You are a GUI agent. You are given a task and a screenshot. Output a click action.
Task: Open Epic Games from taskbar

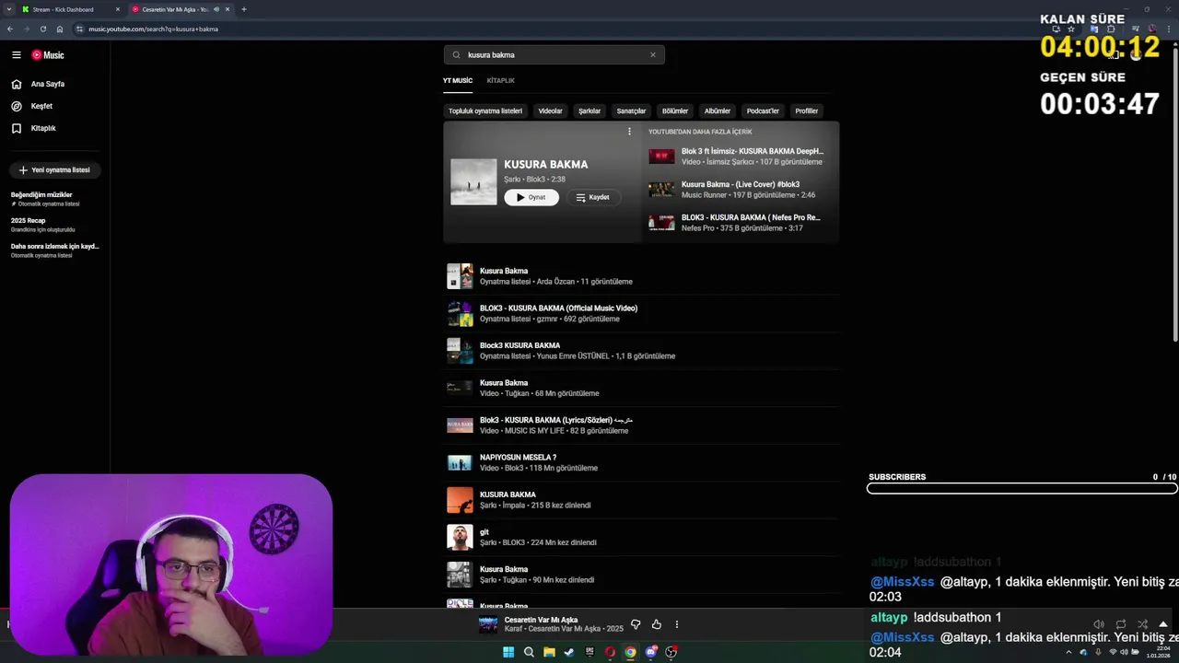coord(589,652)
